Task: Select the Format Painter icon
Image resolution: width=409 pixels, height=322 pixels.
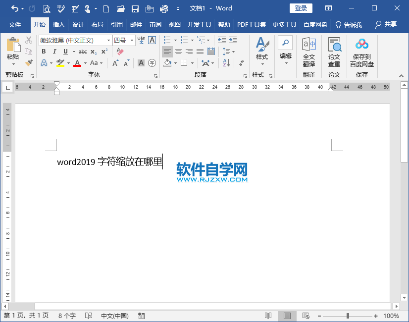Action: click(x=28, y=63)
